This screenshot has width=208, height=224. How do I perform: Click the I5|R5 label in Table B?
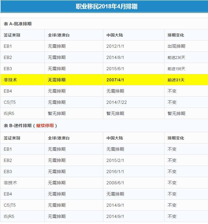(x=9, y=217)
